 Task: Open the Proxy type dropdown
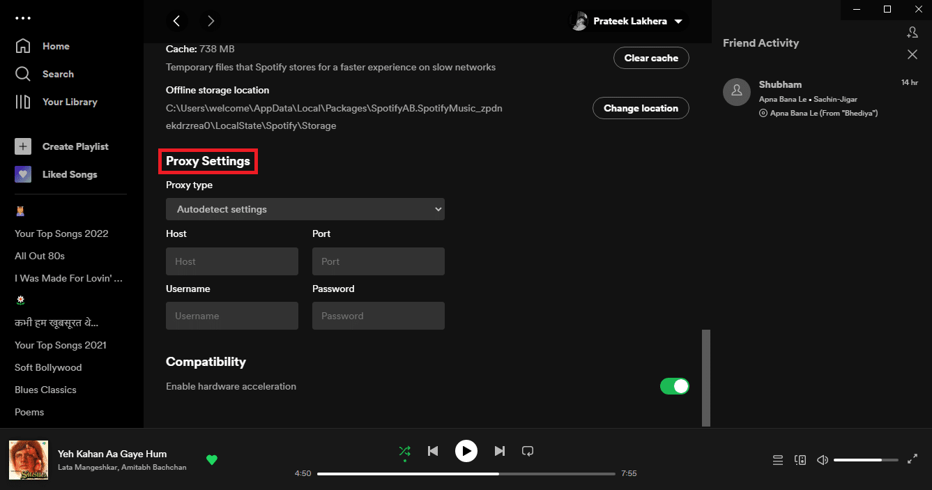305,209
